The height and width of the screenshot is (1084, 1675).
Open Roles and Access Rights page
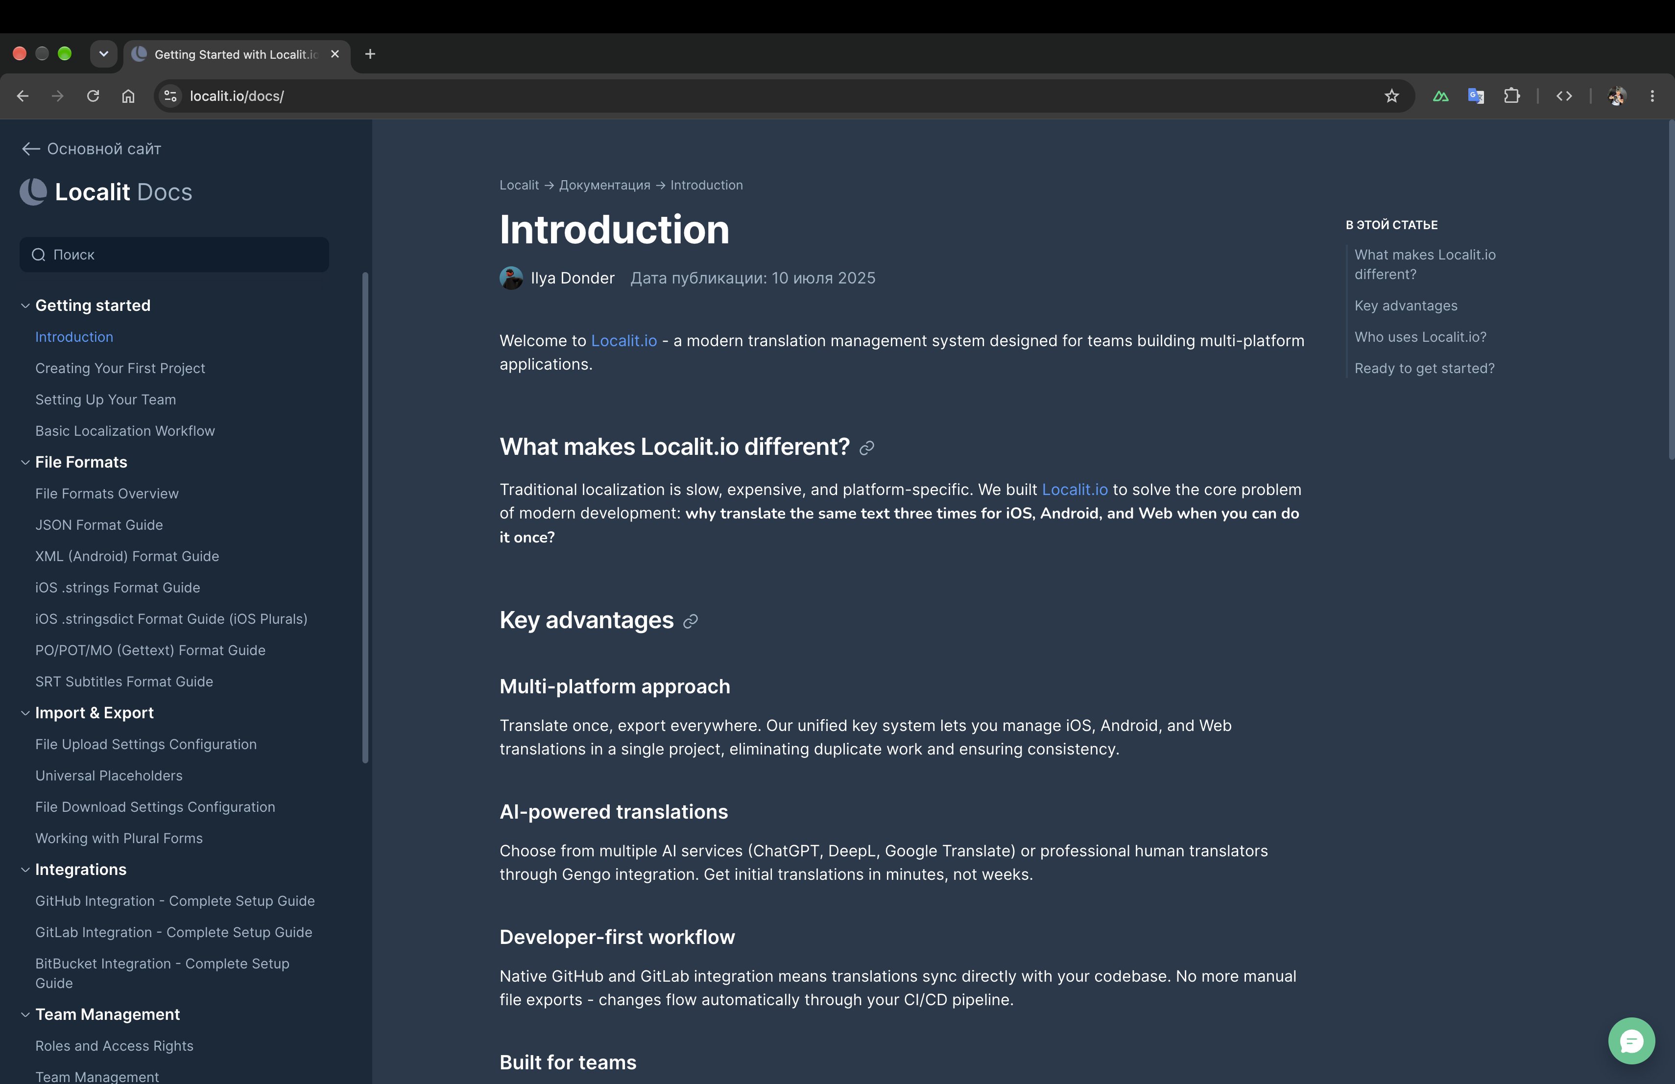click(x=114, y=1047)
